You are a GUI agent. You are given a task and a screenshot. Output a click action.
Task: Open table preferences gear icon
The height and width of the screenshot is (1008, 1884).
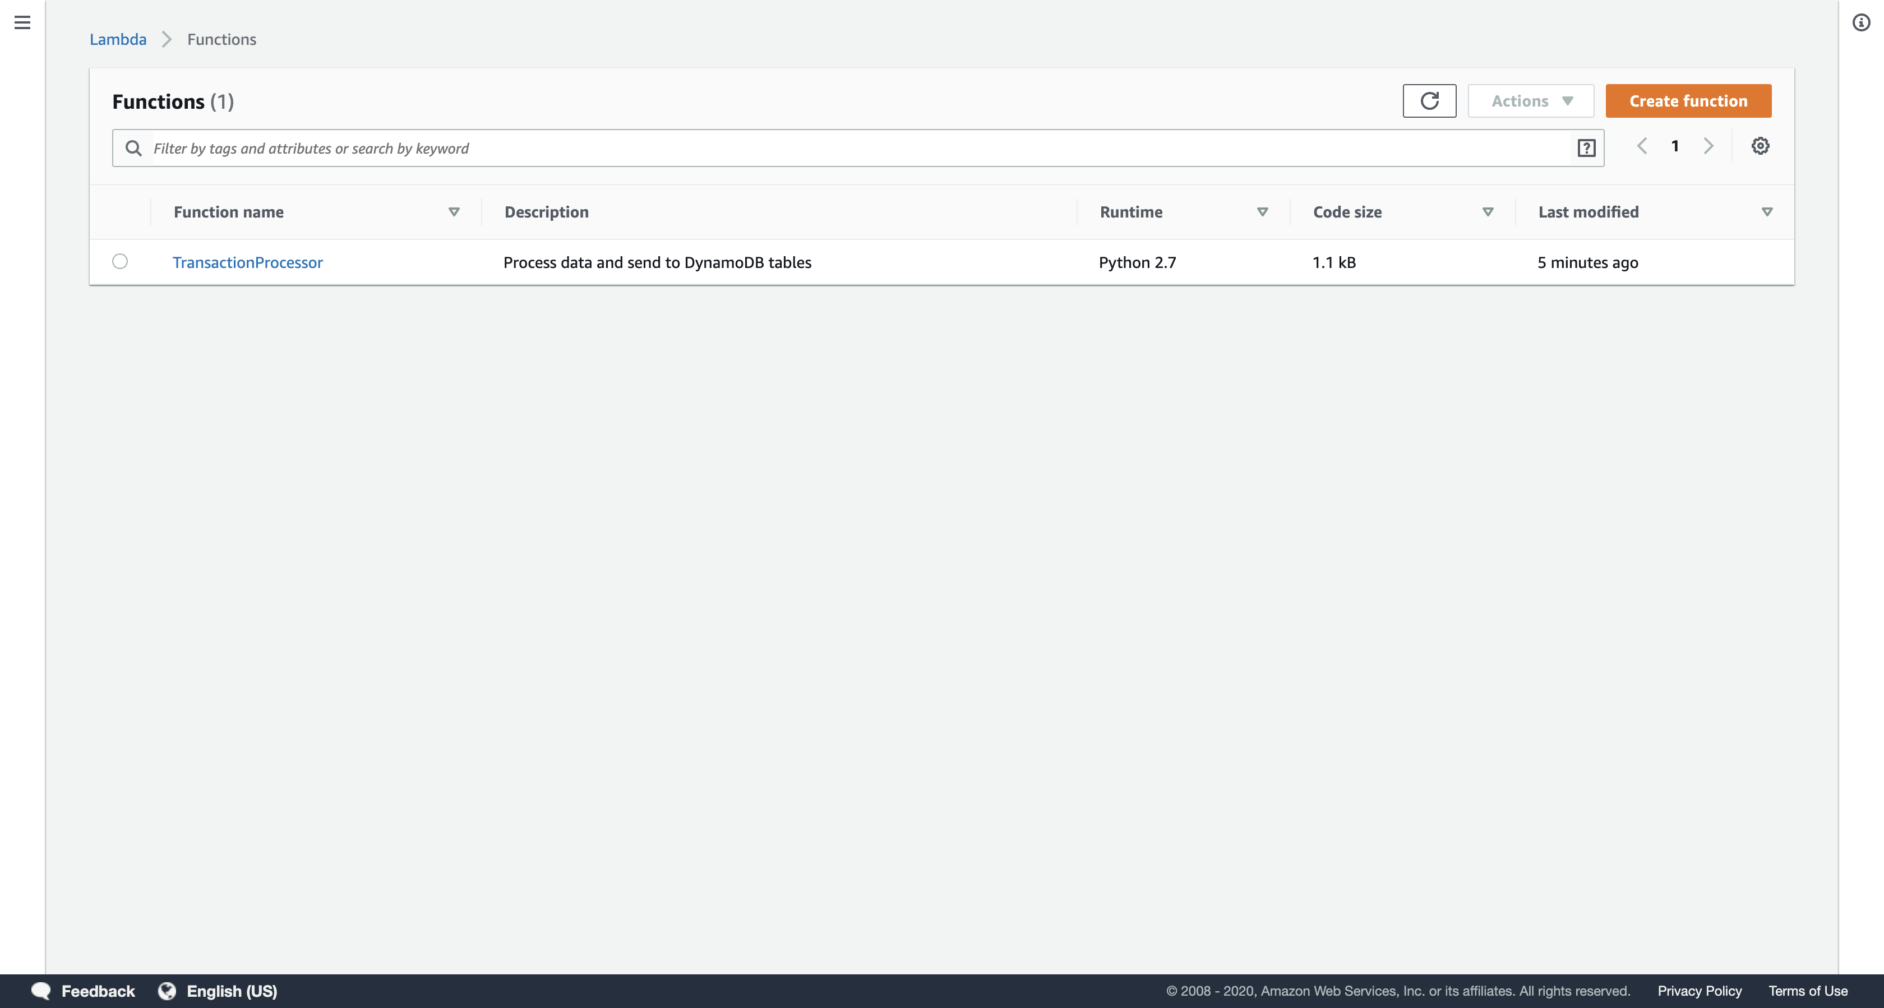click(1760, 146)
